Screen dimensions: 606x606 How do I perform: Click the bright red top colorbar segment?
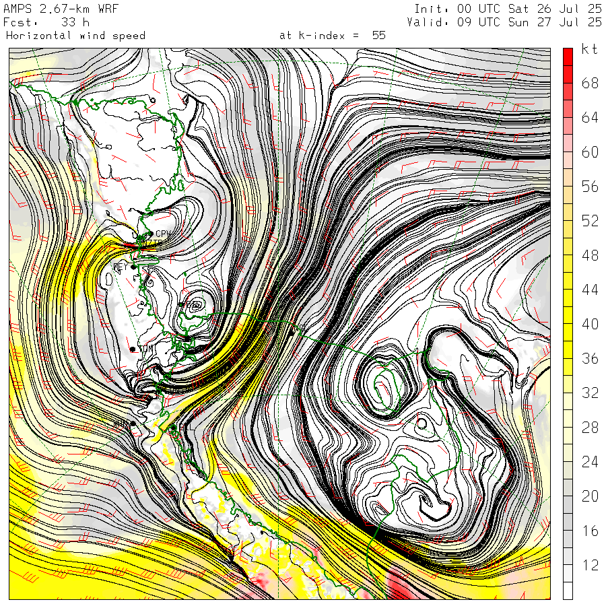click(x=568, y=57)
